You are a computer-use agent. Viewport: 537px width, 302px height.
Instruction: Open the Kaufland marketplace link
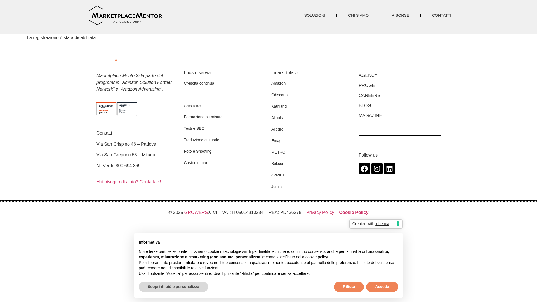[279, 106]
